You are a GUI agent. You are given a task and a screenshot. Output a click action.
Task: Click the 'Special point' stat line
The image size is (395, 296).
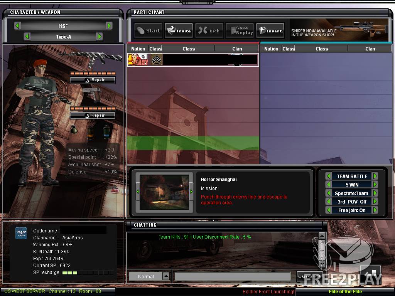pos(93,157)
